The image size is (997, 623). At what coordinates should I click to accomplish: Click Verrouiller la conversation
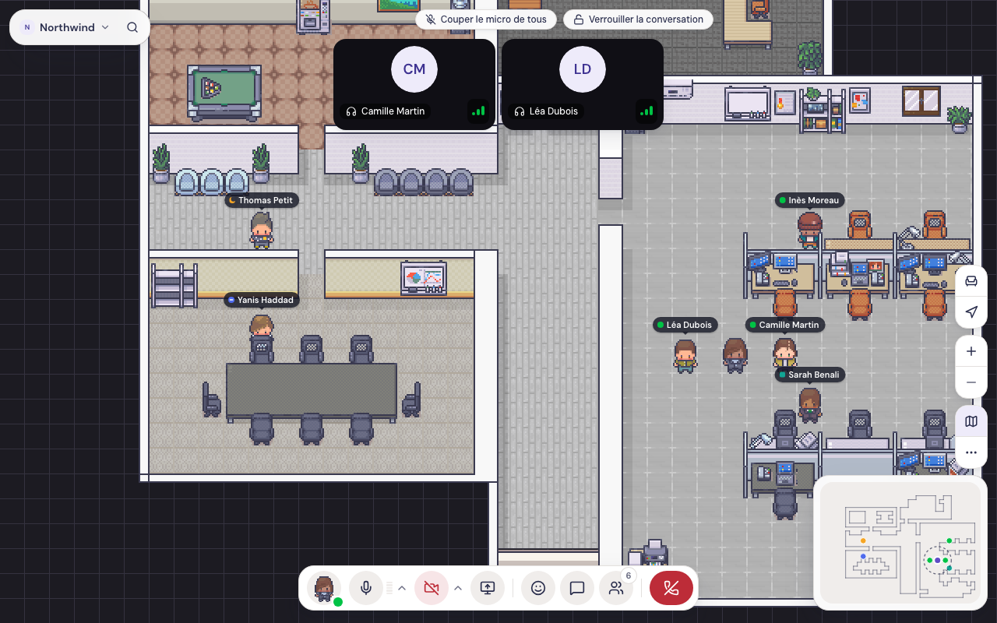638,19
